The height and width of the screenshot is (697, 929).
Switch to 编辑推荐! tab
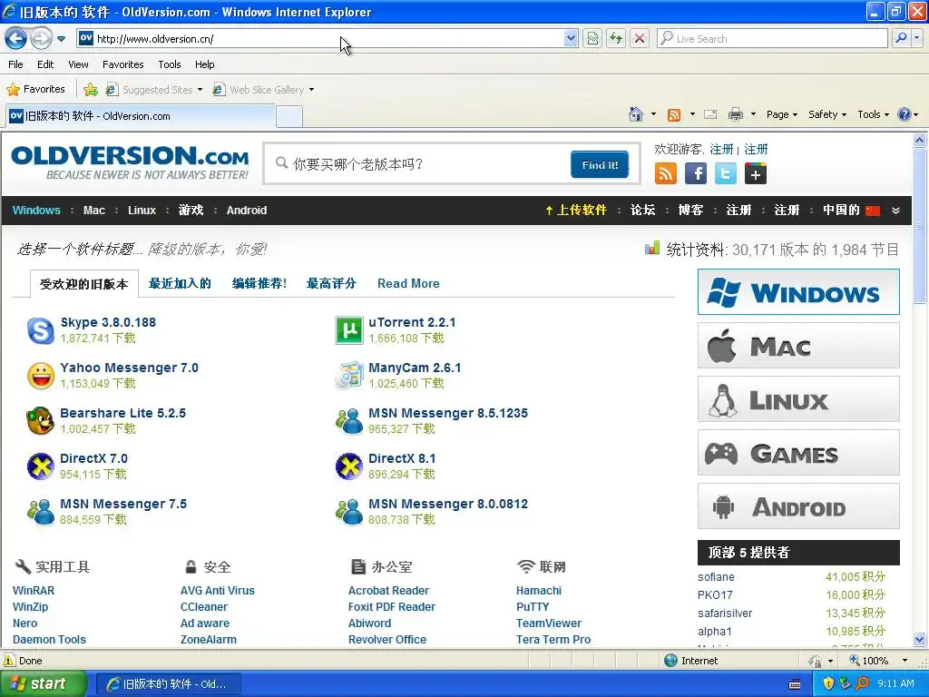(259, 283)
